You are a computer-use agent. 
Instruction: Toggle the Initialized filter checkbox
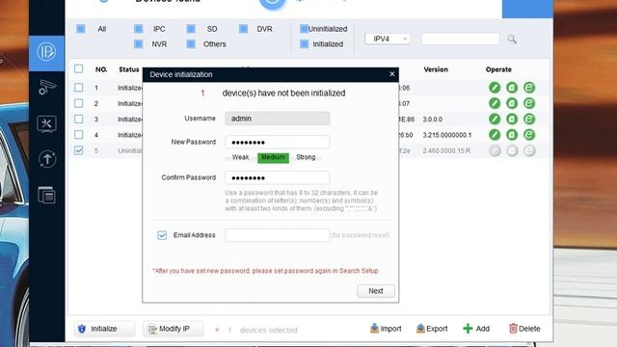[304, 44]
